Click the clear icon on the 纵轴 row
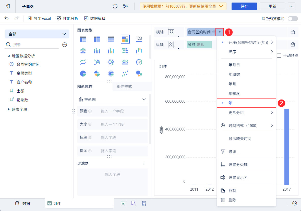Viewport: 301px width, 211px height. [x=293, y=45]
